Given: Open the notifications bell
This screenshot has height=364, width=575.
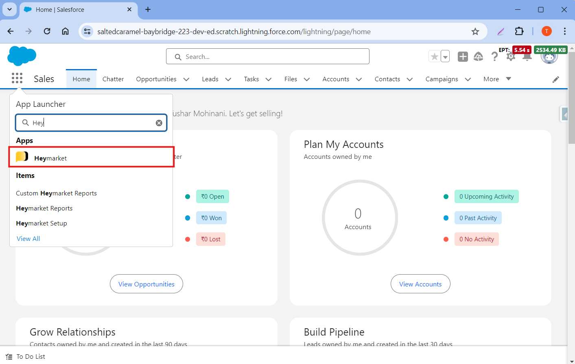Looking at the screenshot, I should click(527, 57).
